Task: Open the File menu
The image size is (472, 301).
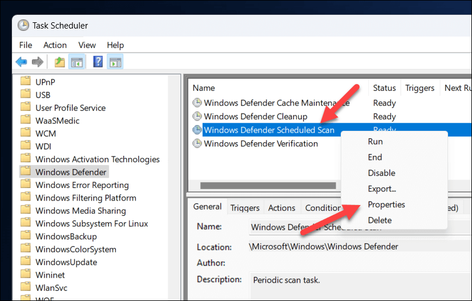Action: 26,45
